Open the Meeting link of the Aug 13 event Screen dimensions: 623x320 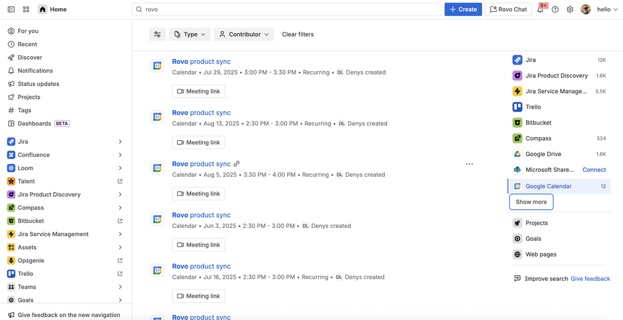(199, 143)
